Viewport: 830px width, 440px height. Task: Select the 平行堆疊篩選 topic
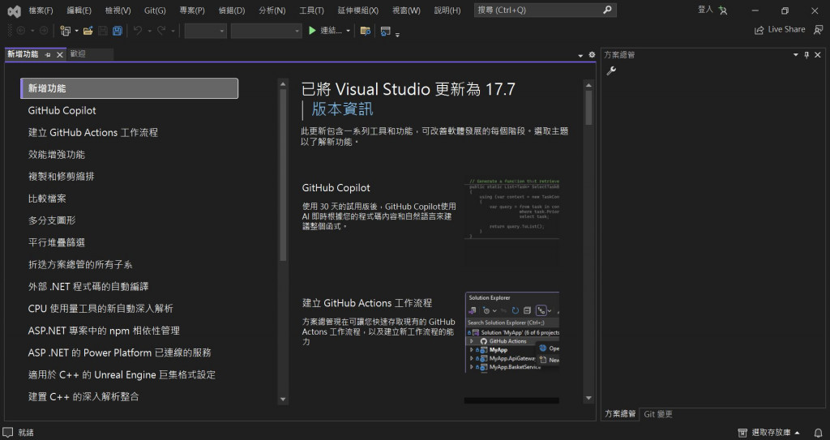pos(56,242)
